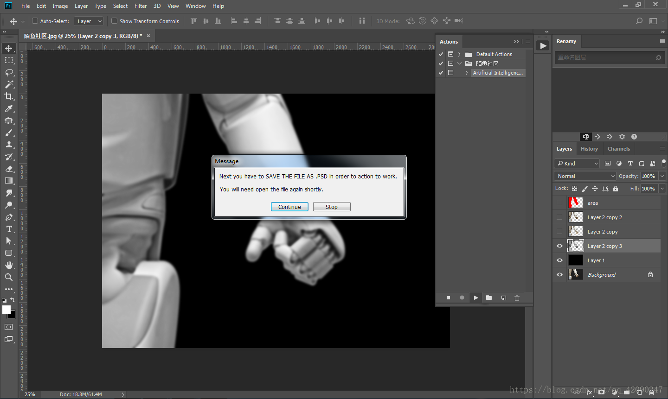Expand Default Actions folder

(459, 54)
